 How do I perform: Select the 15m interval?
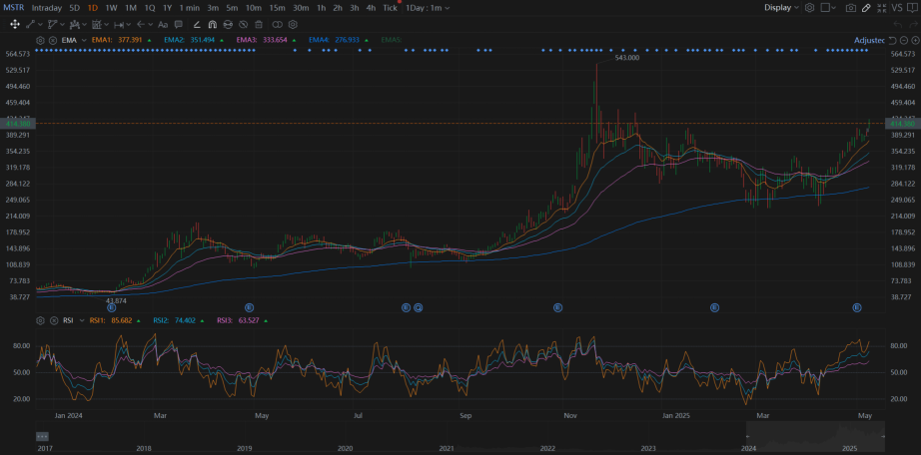pyautogui.click(x=278, y=8)
